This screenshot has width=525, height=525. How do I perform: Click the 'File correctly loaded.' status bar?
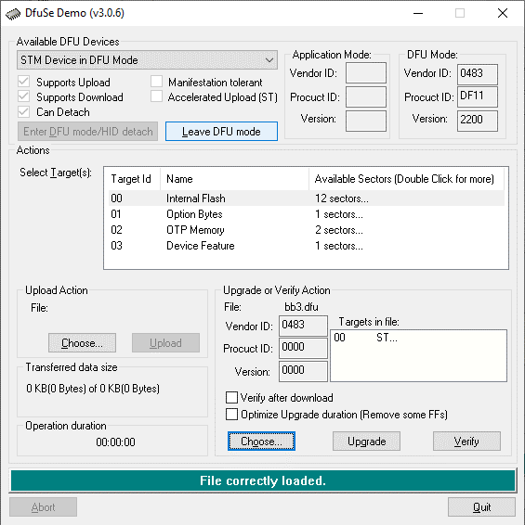(263, 480)
